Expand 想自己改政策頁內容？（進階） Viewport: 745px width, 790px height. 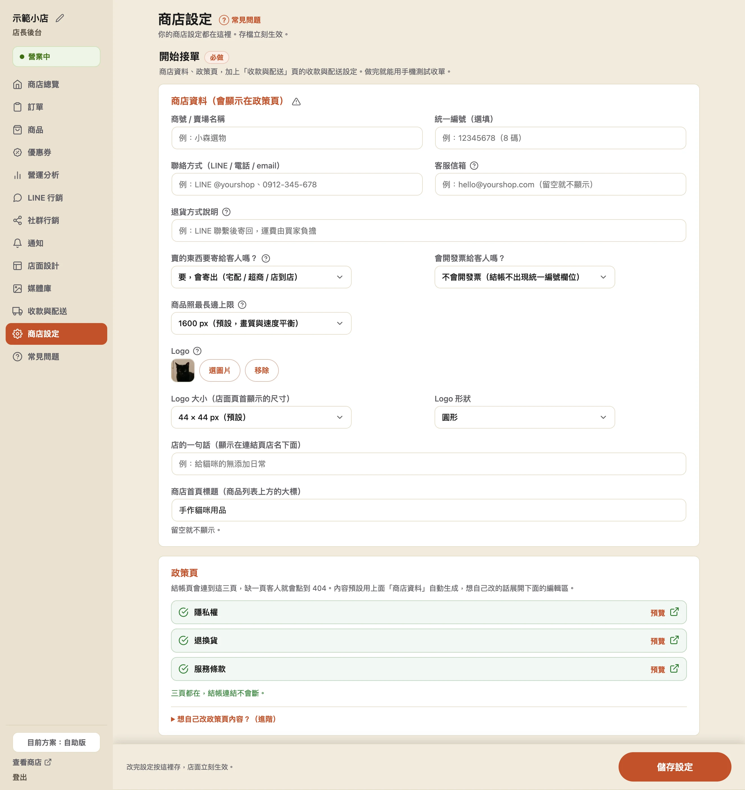[x=224, y=719]
